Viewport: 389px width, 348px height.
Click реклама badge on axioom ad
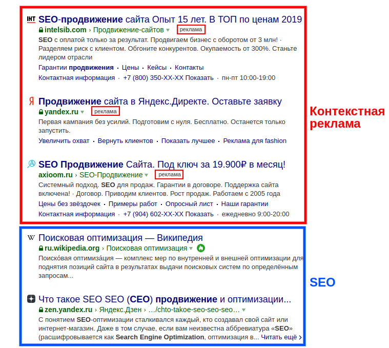pos(170,174)
